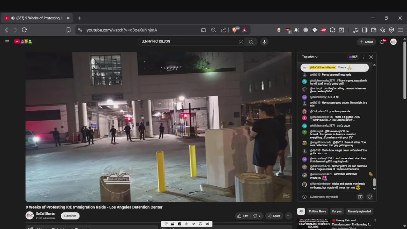Open the music note playlist icon
Viewport: 407px width, 229px height.
[x=356, y=30]
